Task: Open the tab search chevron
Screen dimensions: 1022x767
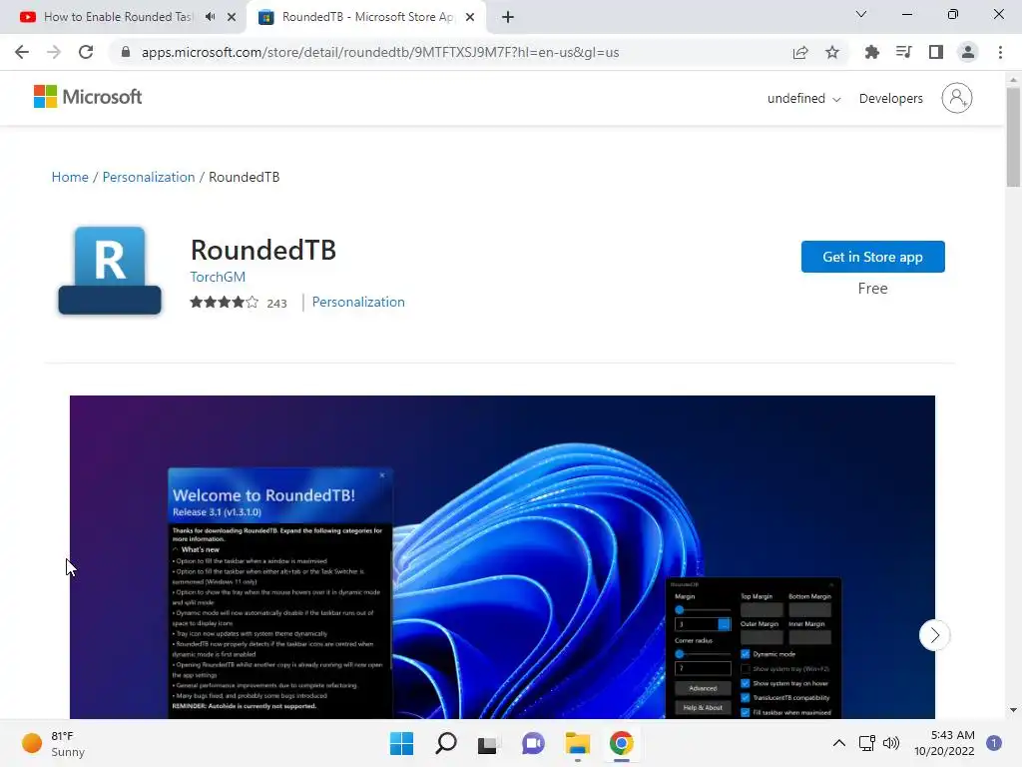Action: point(861,14)
